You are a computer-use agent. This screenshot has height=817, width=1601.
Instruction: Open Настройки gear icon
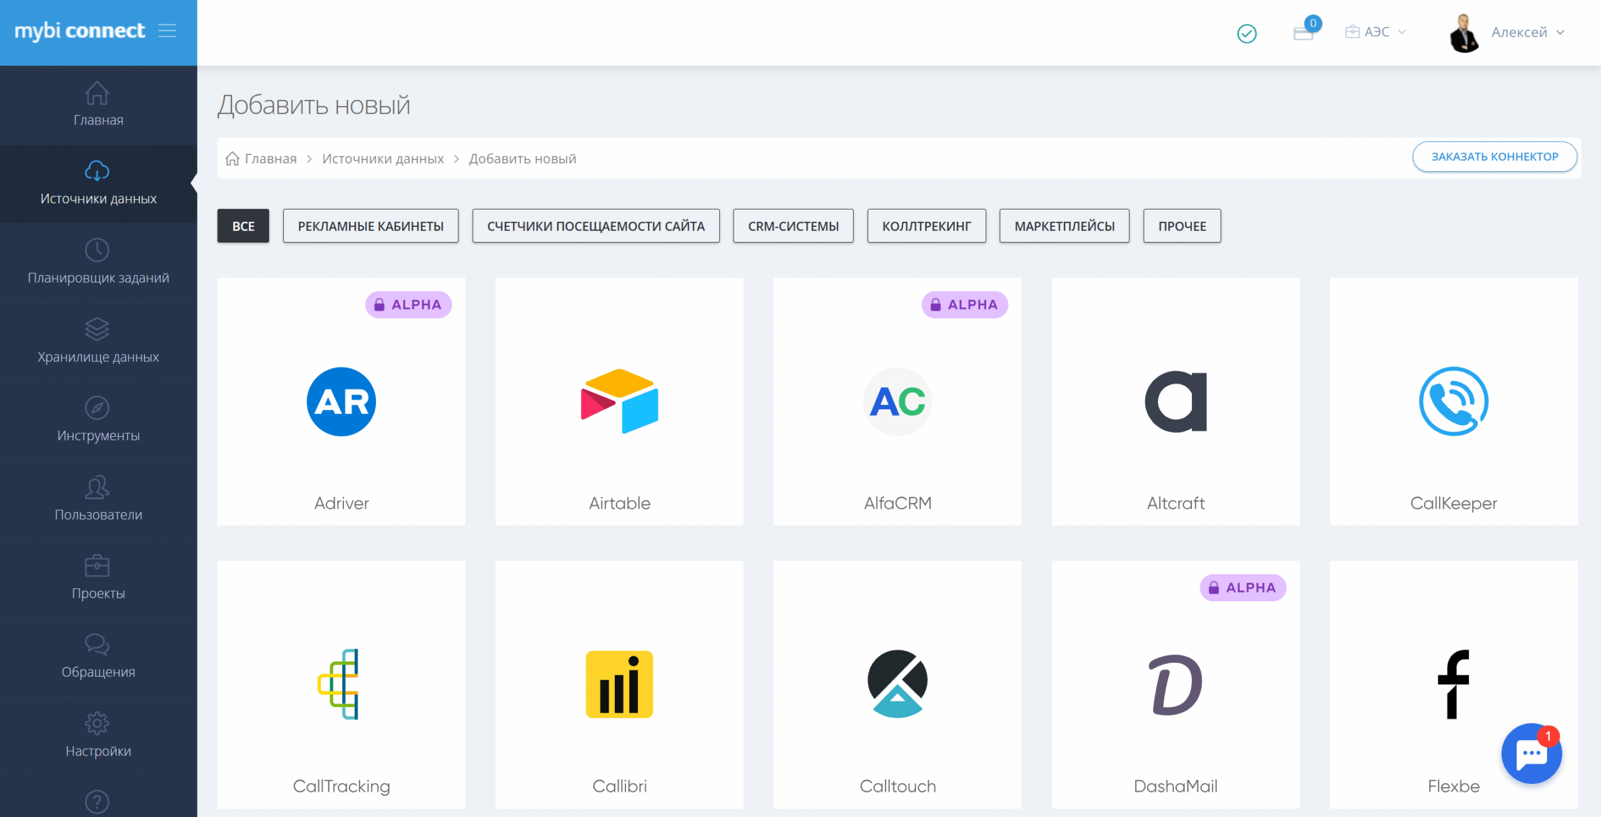97,723
